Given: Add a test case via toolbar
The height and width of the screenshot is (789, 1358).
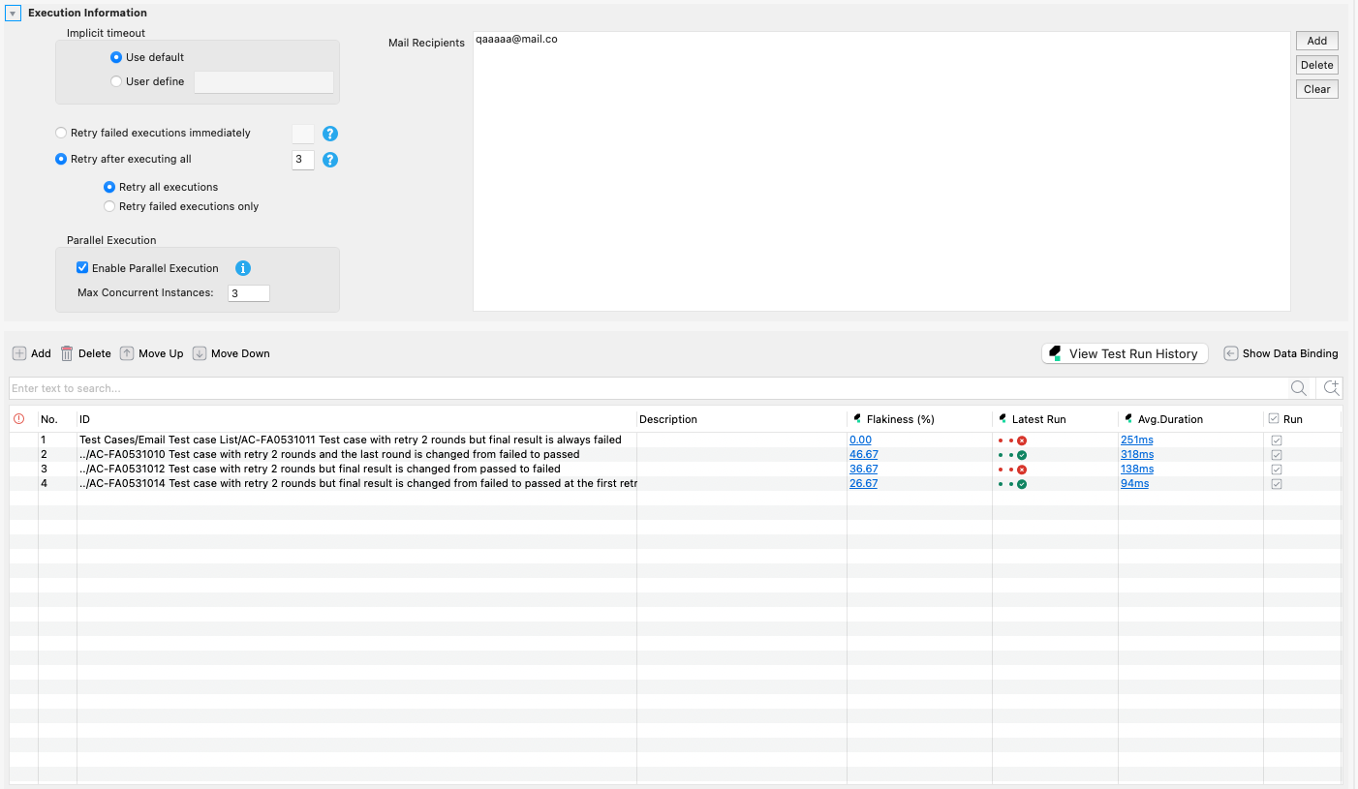Looking at the screenshot, I should (x=32, y=353).
